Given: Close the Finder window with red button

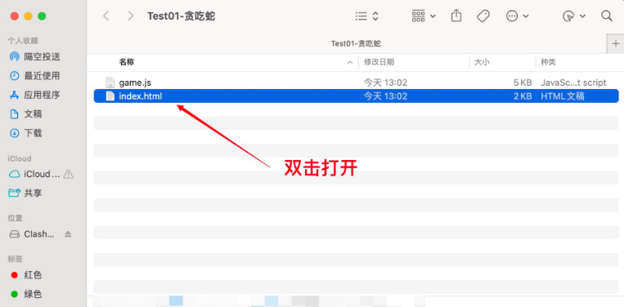Looking at the screenshot, I should click(15, 16).
